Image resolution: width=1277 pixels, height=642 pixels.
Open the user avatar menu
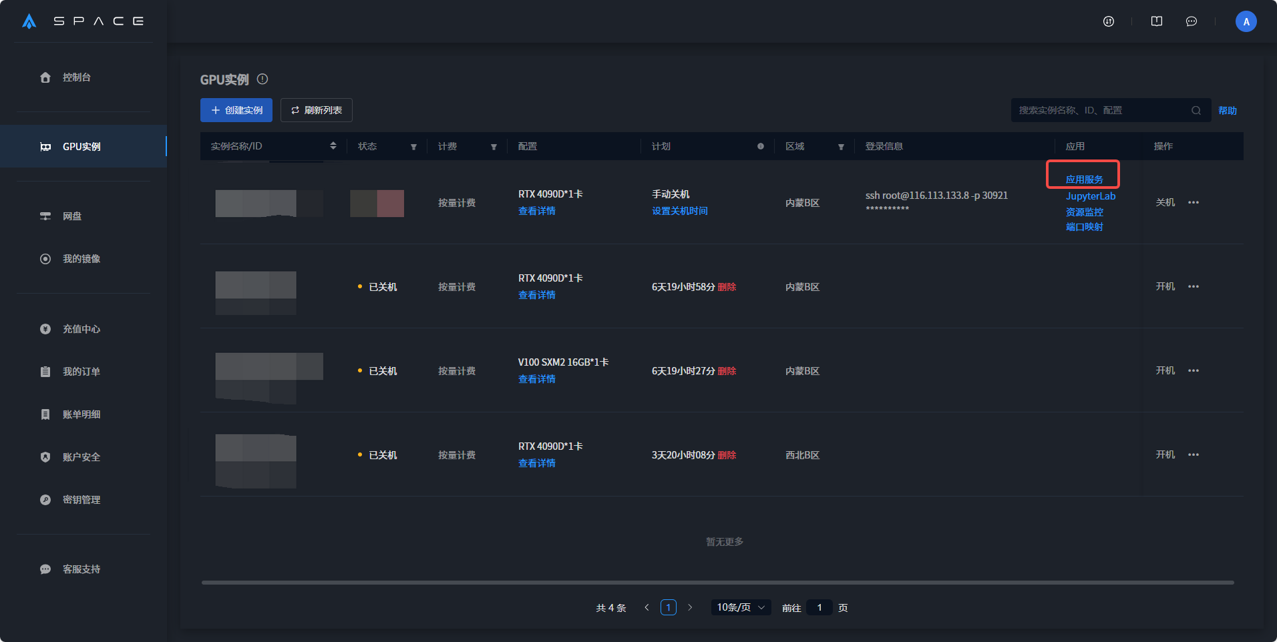[x=1246, y=21]
